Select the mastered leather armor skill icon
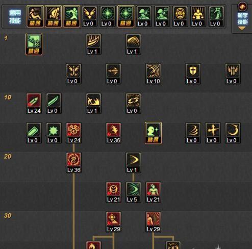252x249 pixels. 34,44
